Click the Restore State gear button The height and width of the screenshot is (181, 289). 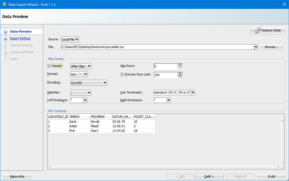268,30
